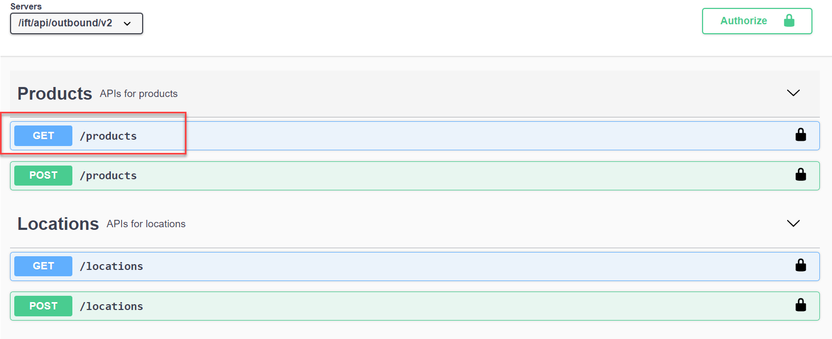Click the blue GET badge for locations
This screenshot has height=339, width=832.
pos(43,266)
